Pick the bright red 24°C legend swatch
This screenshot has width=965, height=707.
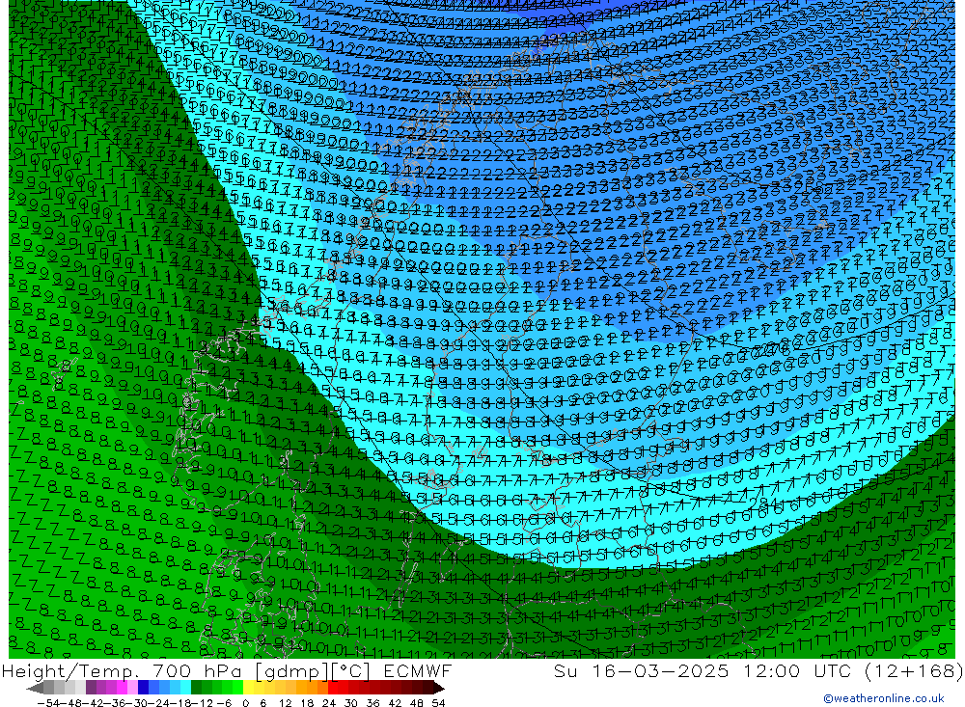pyautogui.click(x=333, y=688)
